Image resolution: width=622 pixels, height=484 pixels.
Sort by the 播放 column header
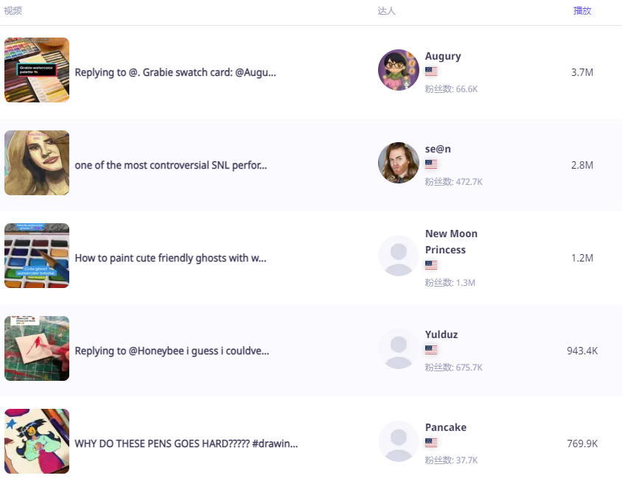[582, 11]
